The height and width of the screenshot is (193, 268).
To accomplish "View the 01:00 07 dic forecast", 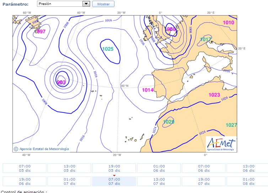I will click(x=69, y=181).
